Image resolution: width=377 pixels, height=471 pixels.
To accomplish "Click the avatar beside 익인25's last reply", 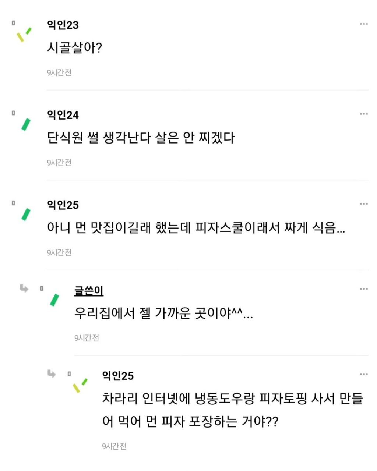I will (80, 385).
